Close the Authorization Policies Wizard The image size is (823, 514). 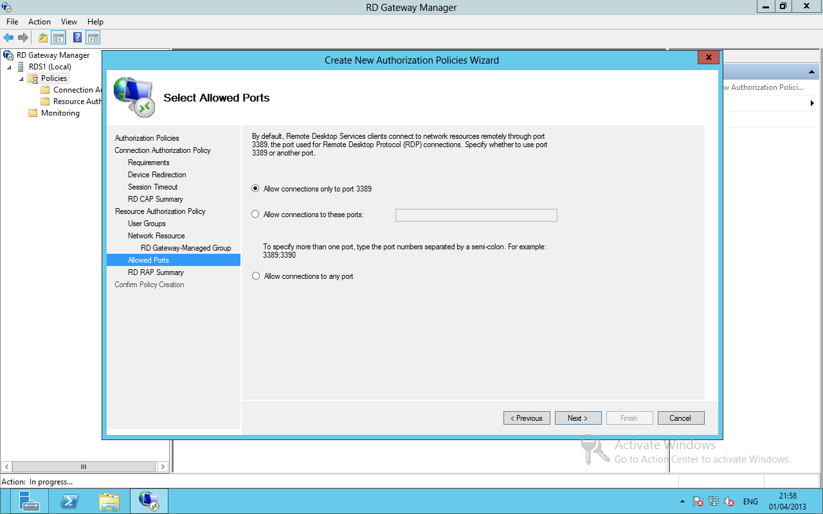coord(708,58)
